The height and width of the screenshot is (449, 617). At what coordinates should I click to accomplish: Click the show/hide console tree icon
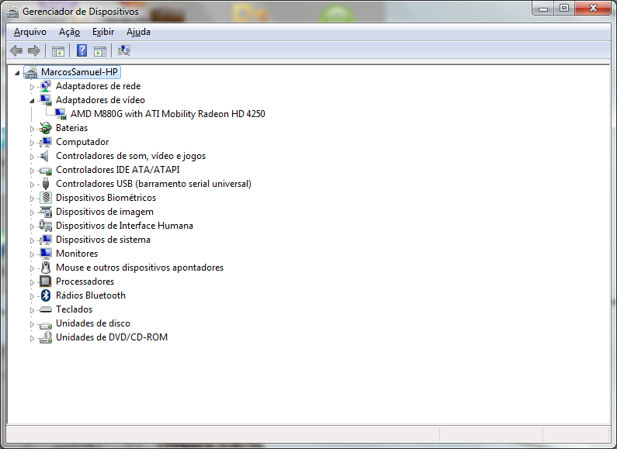[58, 50]
